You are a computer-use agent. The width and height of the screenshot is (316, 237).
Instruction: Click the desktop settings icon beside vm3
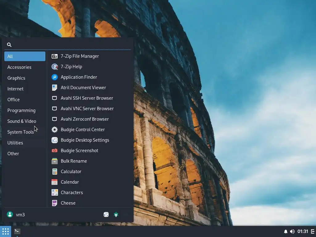pos(106,215)
